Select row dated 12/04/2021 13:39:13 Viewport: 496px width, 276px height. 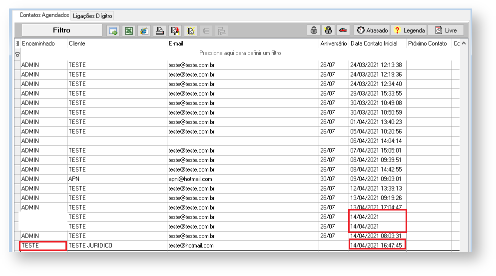[x=237, y=188]
